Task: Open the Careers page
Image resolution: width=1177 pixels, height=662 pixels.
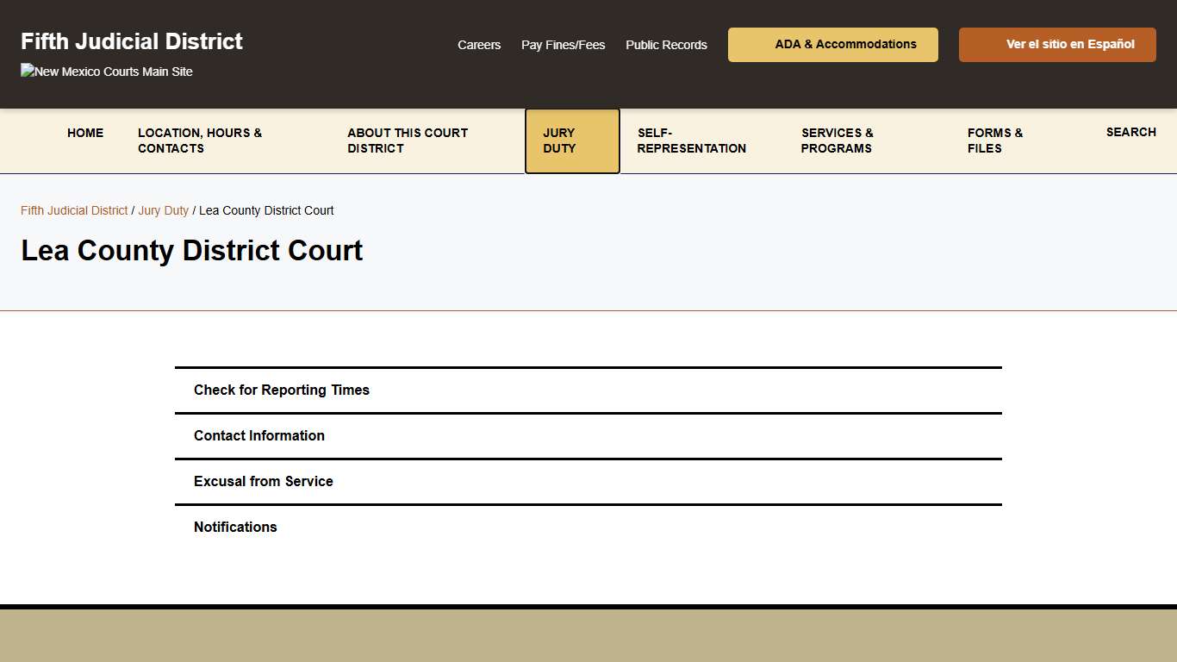Action: coord(479,45)
